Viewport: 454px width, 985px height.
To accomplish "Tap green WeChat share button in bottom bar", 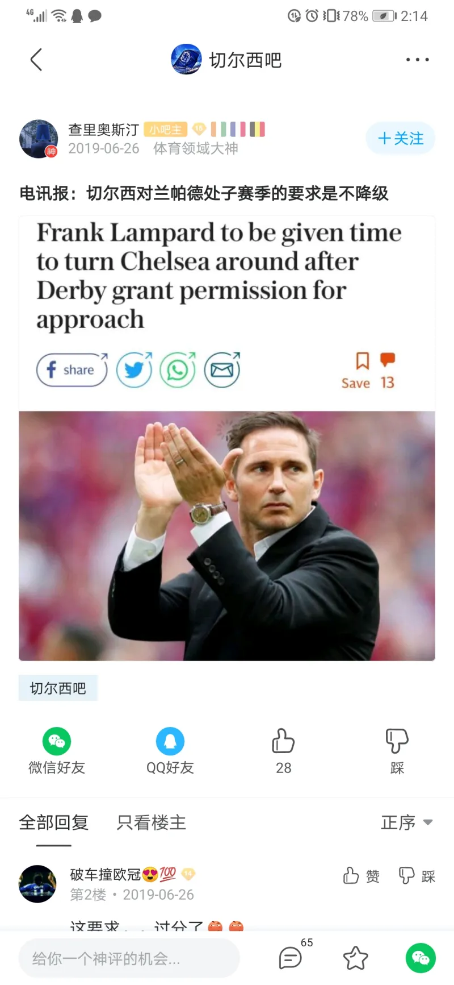I will pyautogui.click(x=421, y=958).
